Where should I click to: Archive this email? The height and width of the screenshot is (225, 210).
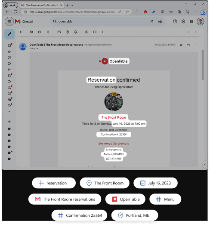point(31,32)
